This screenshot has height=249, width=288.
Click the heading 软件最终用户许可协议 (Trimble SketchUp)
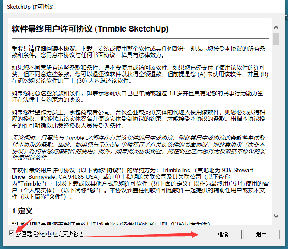90,29
